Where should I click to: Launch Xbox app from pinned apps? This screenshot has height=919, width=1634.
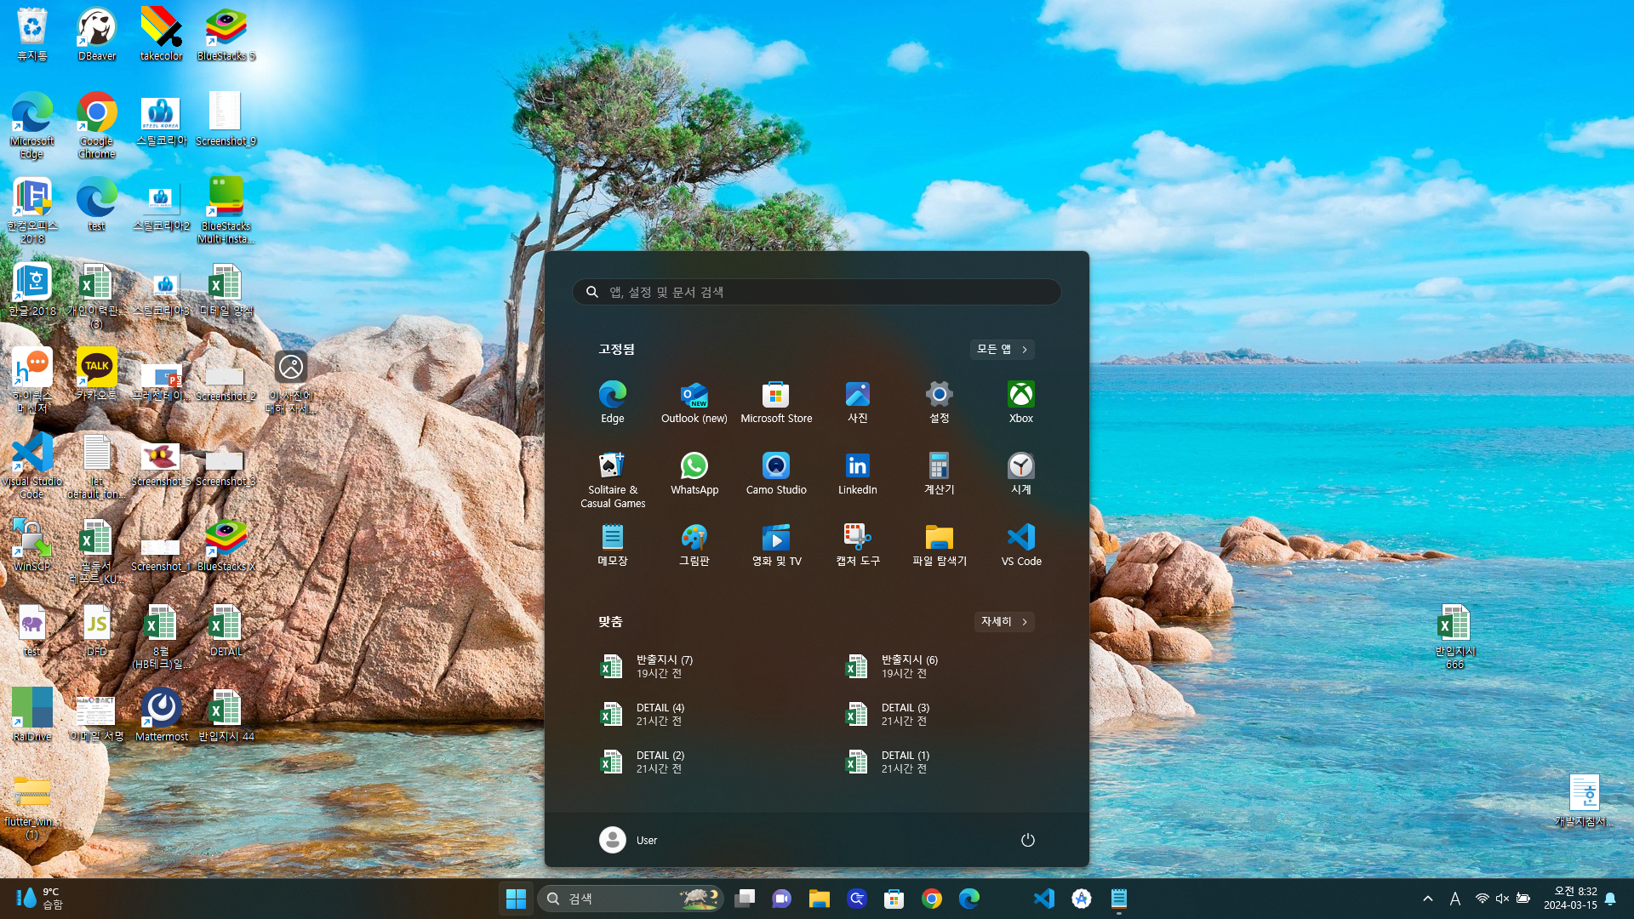point(1021,402)
